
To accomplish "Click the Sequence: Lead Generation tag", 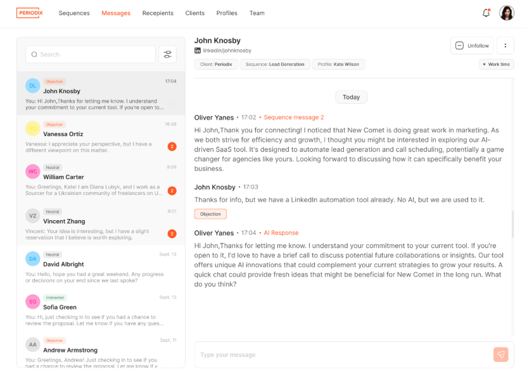I will pos(275,64).
